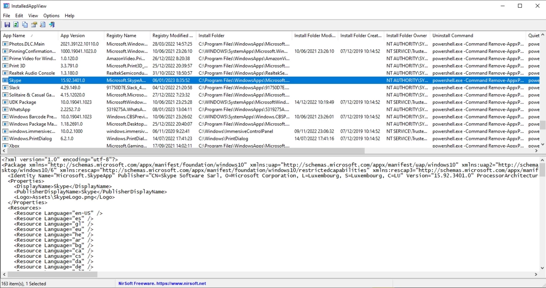
Task: Select the WhatsApp app row
Action: pyautogui.click(x=270, y=109)
